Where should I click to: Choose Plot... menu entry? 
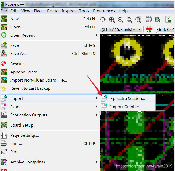[50, 152]
